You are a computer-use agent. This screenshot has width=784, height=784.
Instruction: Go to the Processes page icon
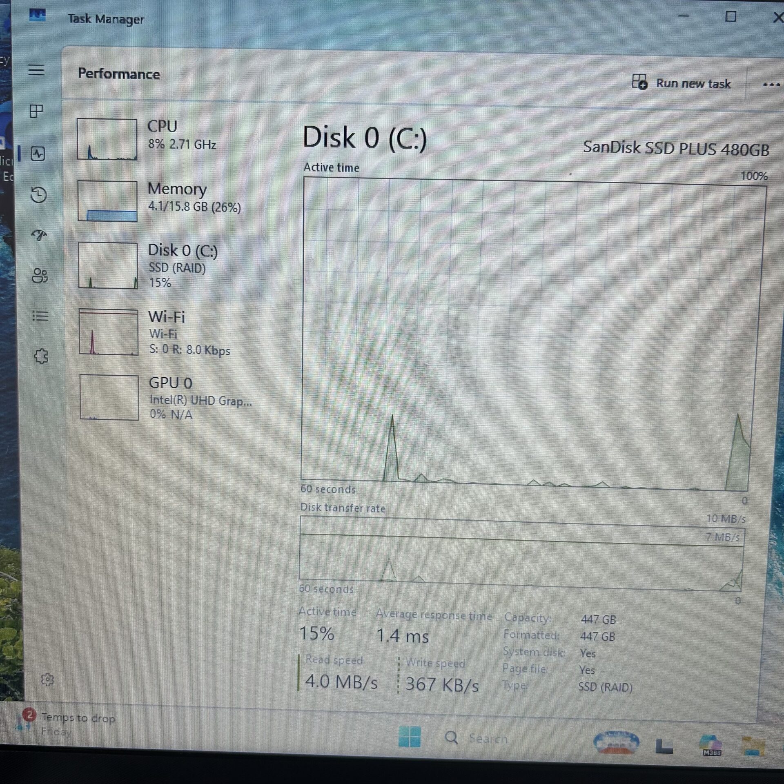[37, 111]
